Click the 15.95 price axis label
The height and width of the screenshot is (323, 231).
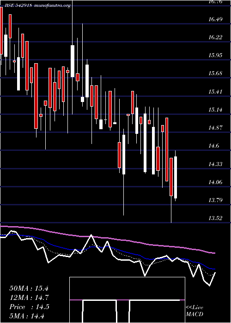[215, 55]
